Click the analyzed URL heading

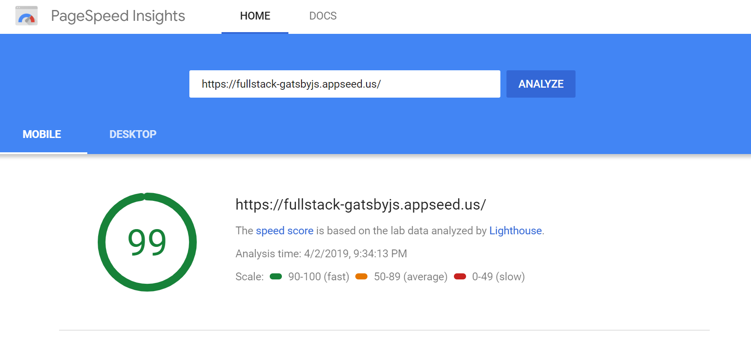pyautogui.click(x=361, y=204)
